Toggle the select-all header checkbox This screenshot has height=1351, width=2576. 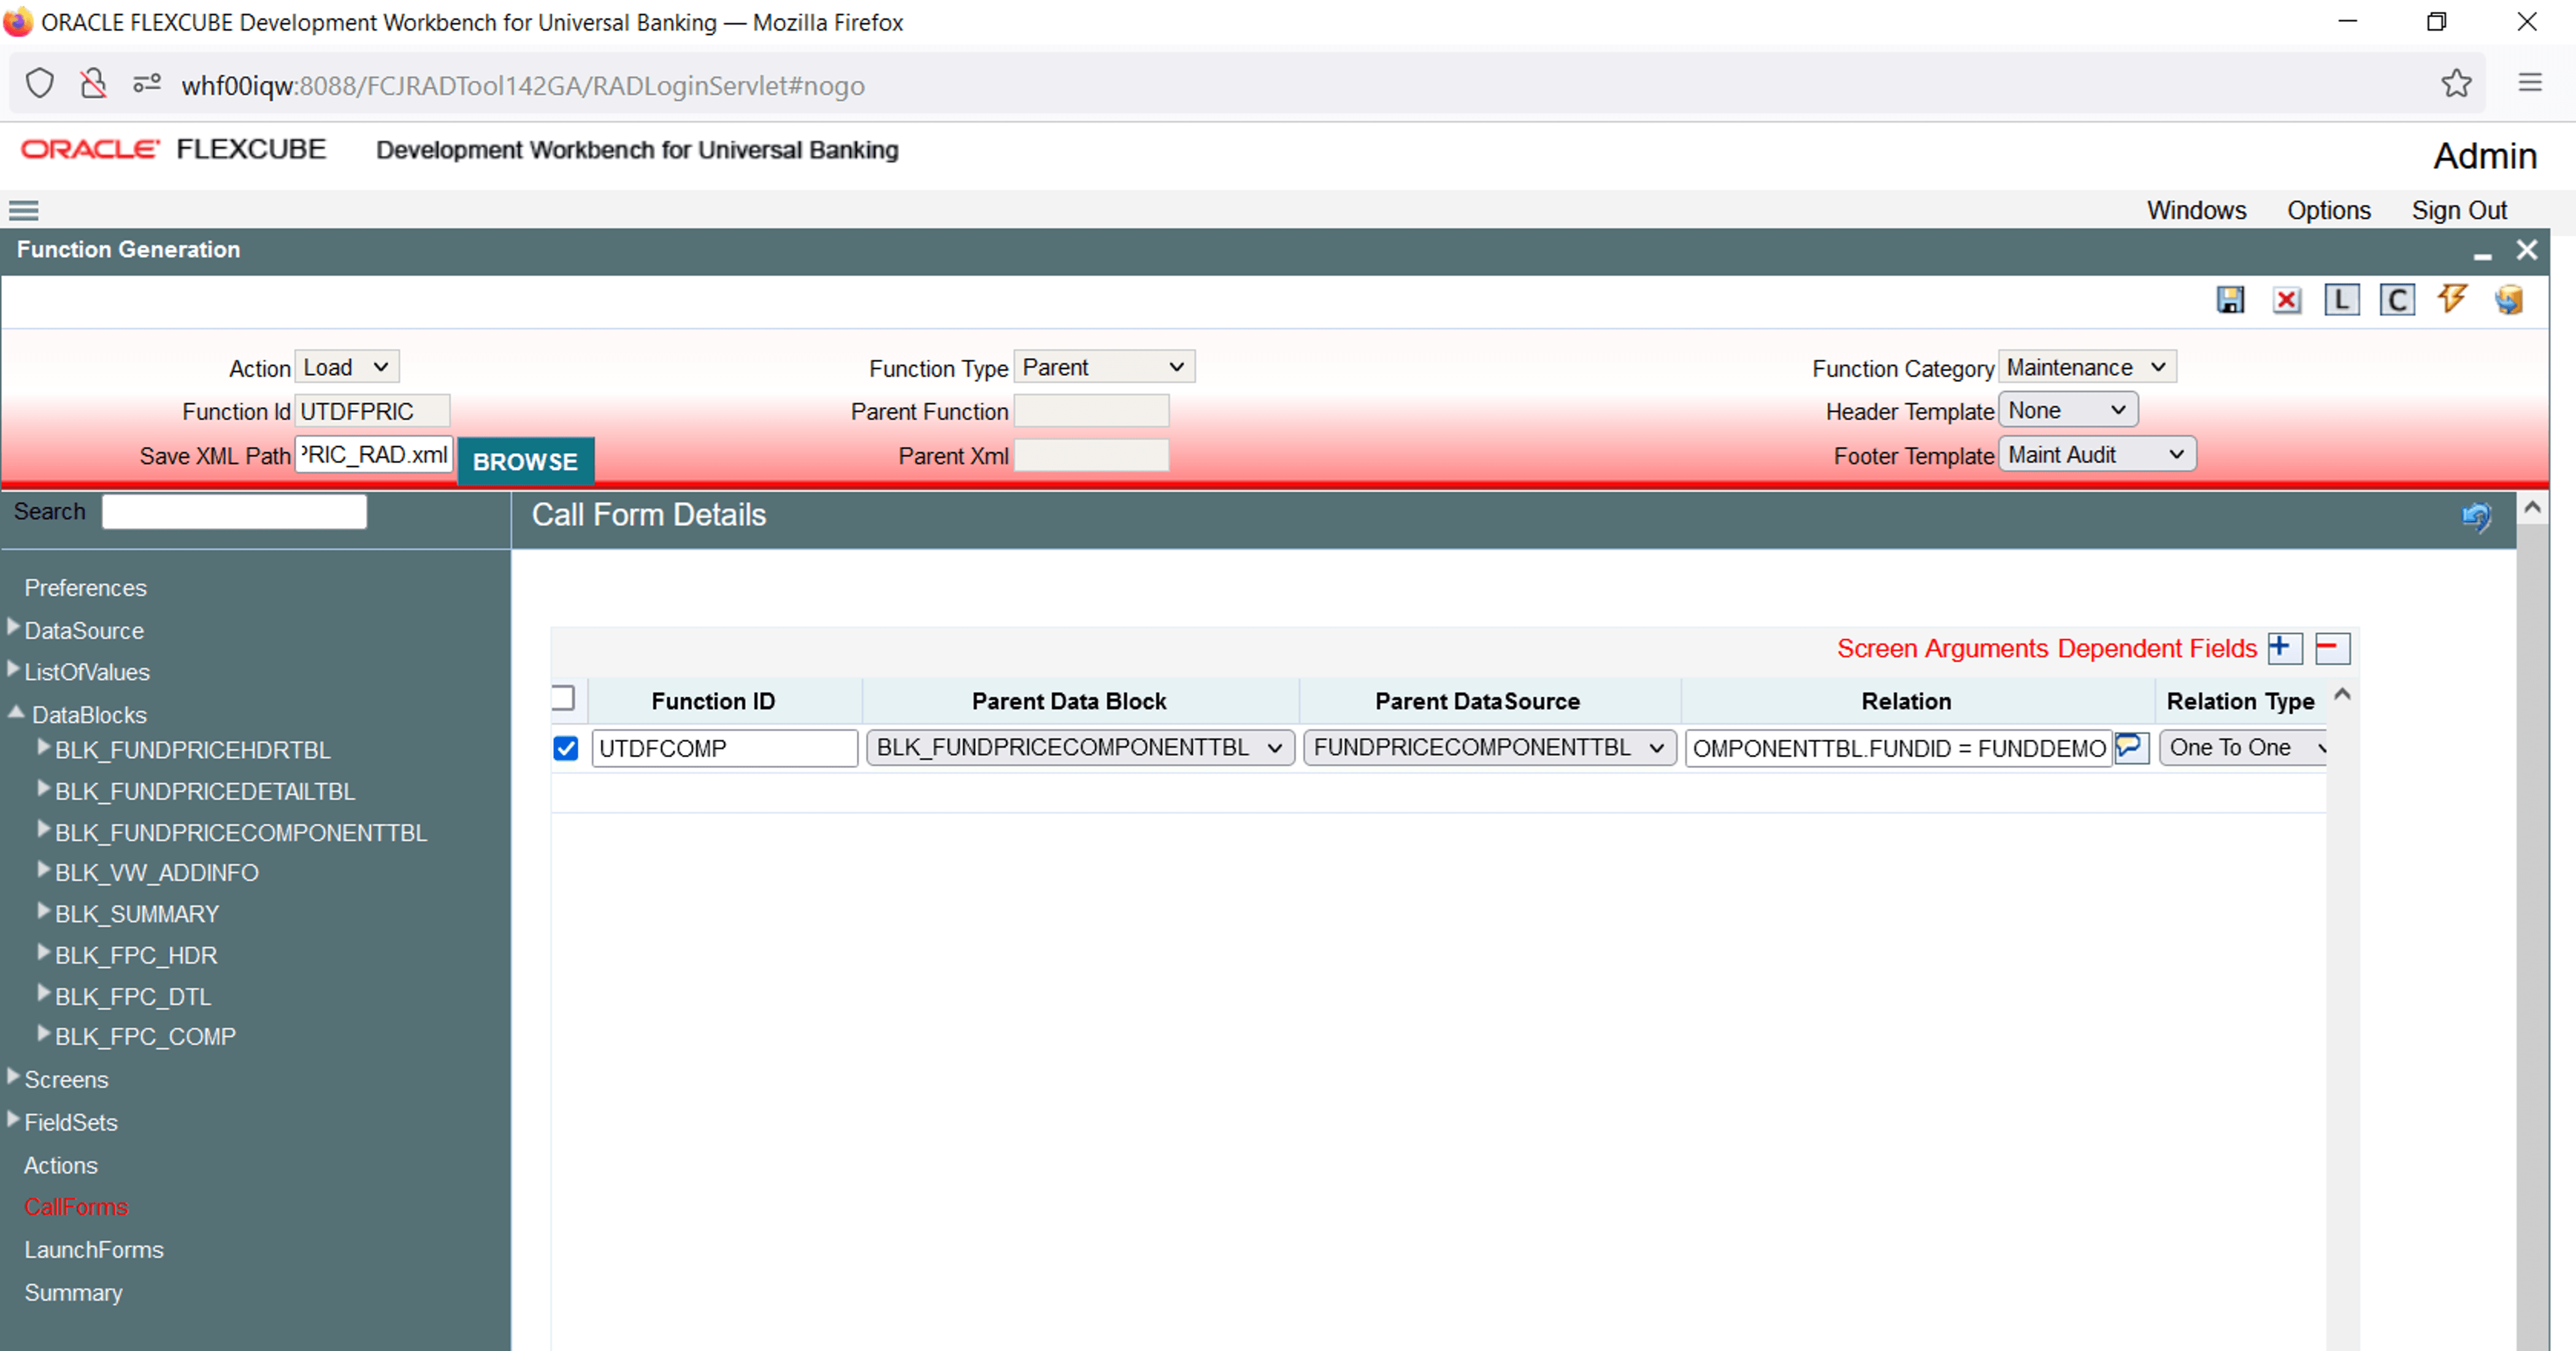pyautogui.click(x=563, y=698)
